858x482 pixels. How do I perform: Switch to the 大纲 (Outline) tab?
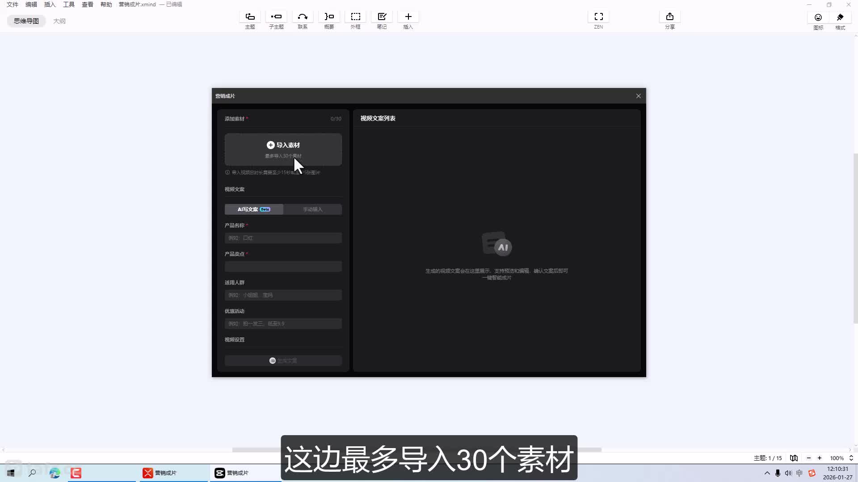(59, 21)
